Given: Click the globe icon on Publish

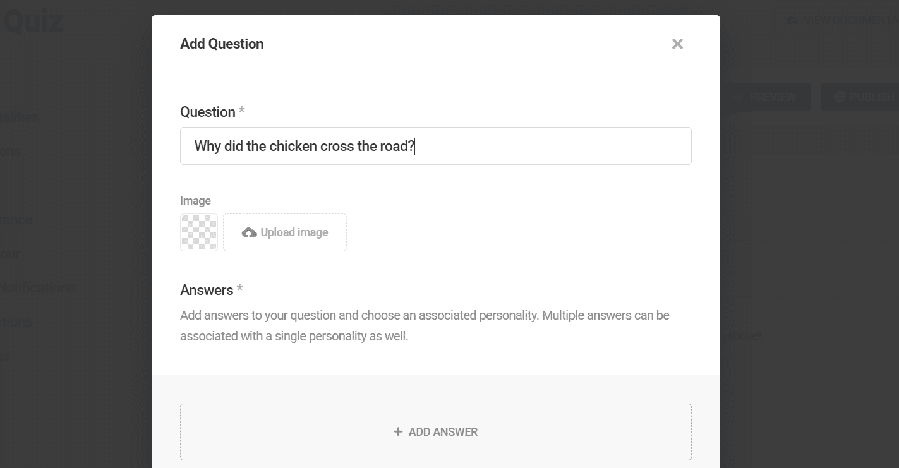Looking at the screenshot, I should (x=840, y=97).
